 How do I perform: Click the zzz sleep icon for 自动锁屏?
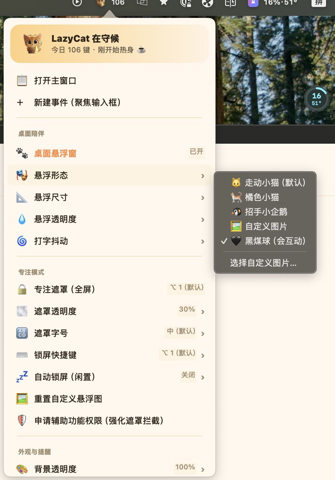[22, 377]
